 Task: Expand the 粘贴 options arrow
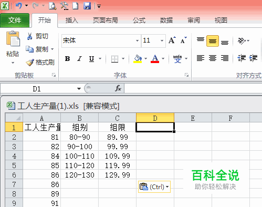click(13, 63)
